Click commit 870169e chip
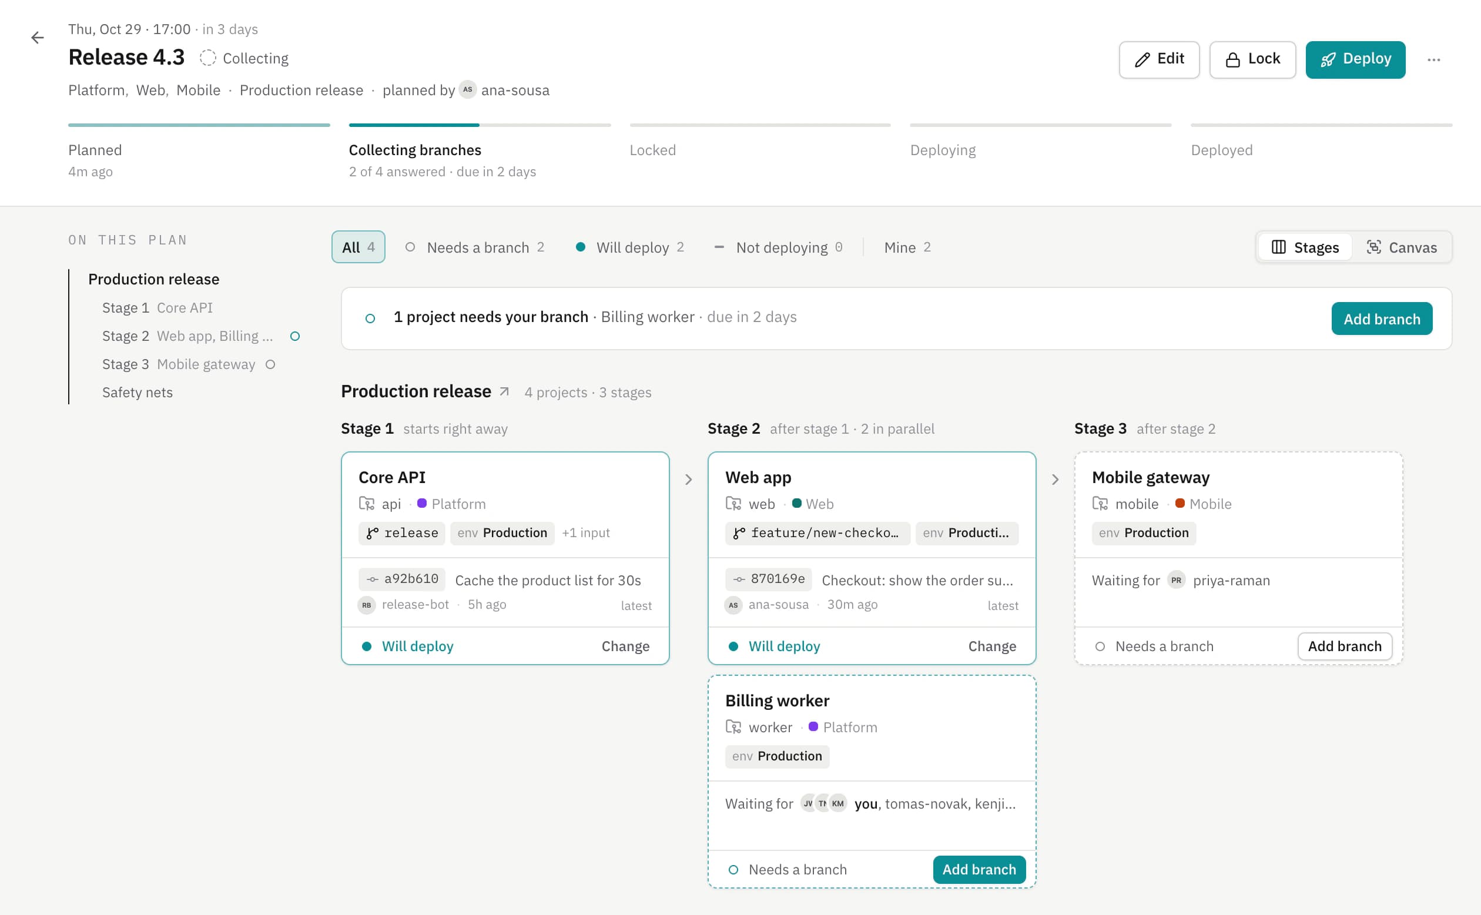Screen dimensions: 1481x915 click(x=769, y=578)
